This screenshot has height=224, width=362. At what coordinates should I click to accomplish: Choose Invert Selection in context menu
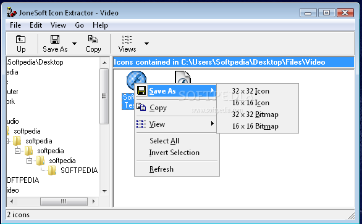coord(176,153)
